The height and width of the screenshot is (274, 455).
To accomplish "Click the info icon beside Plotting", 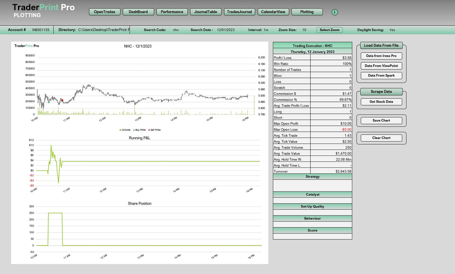I will [x=335, y=12].
